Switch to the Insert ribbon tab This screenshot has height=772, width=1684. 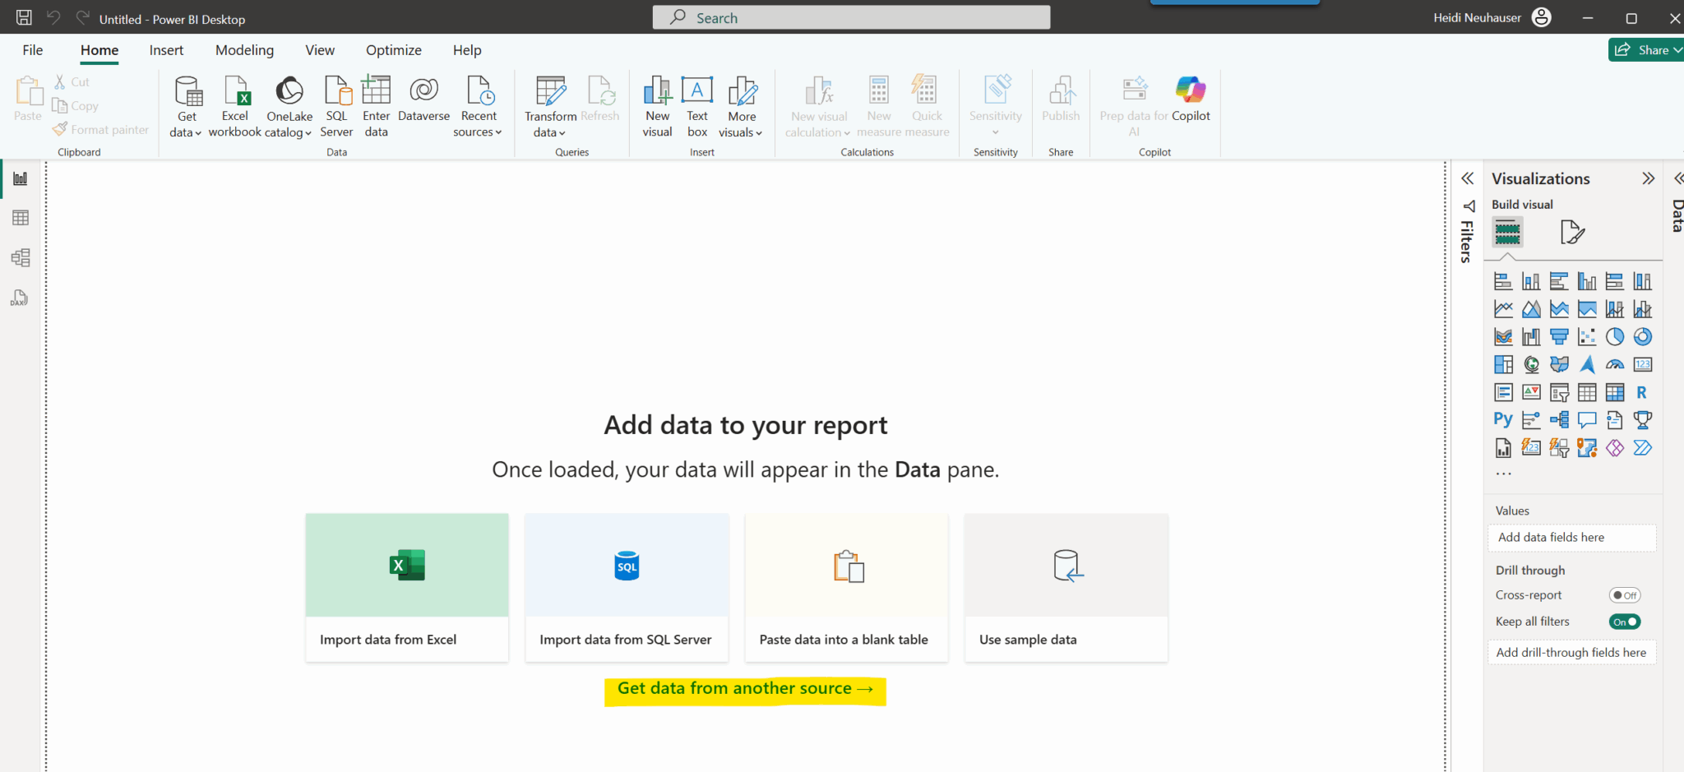click(167, 50)
